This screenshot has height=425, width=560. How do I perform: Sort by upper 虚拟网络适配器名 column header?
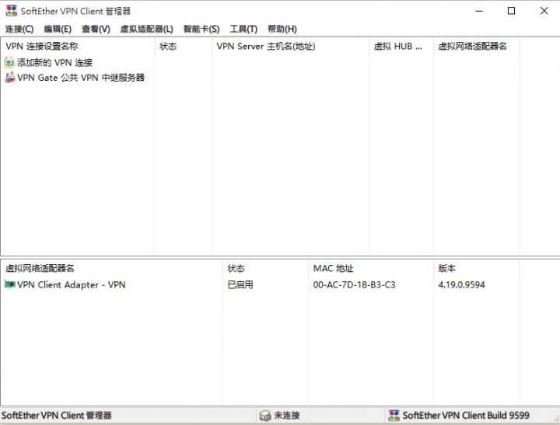point(477,47)
